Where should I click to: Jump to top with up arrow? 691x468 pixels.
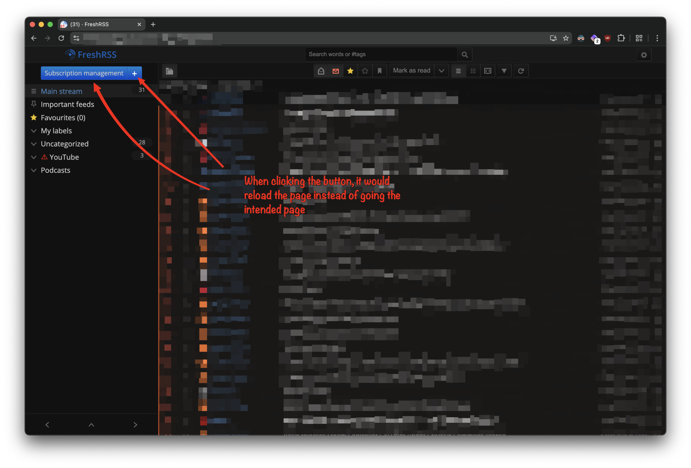[91, 425]
